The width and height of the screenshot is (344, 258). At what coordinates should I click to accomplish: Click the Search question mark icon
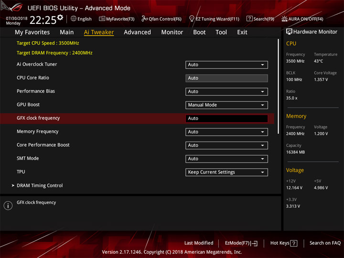click(x=249, y=19)
